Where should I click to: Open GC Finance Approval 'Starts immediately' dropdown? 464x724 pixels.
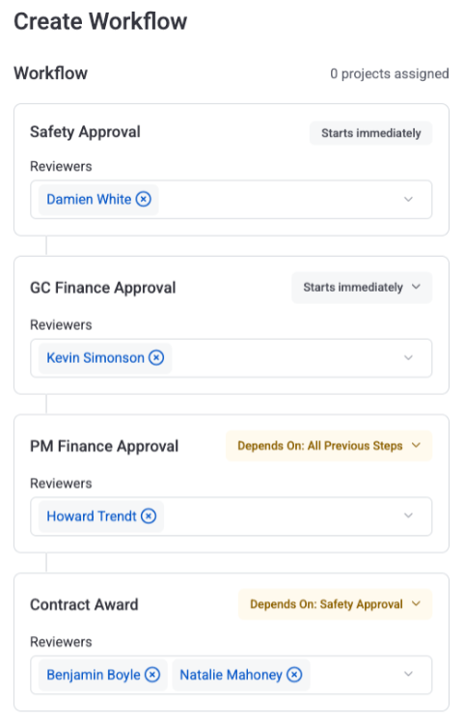tap(362, 288)
